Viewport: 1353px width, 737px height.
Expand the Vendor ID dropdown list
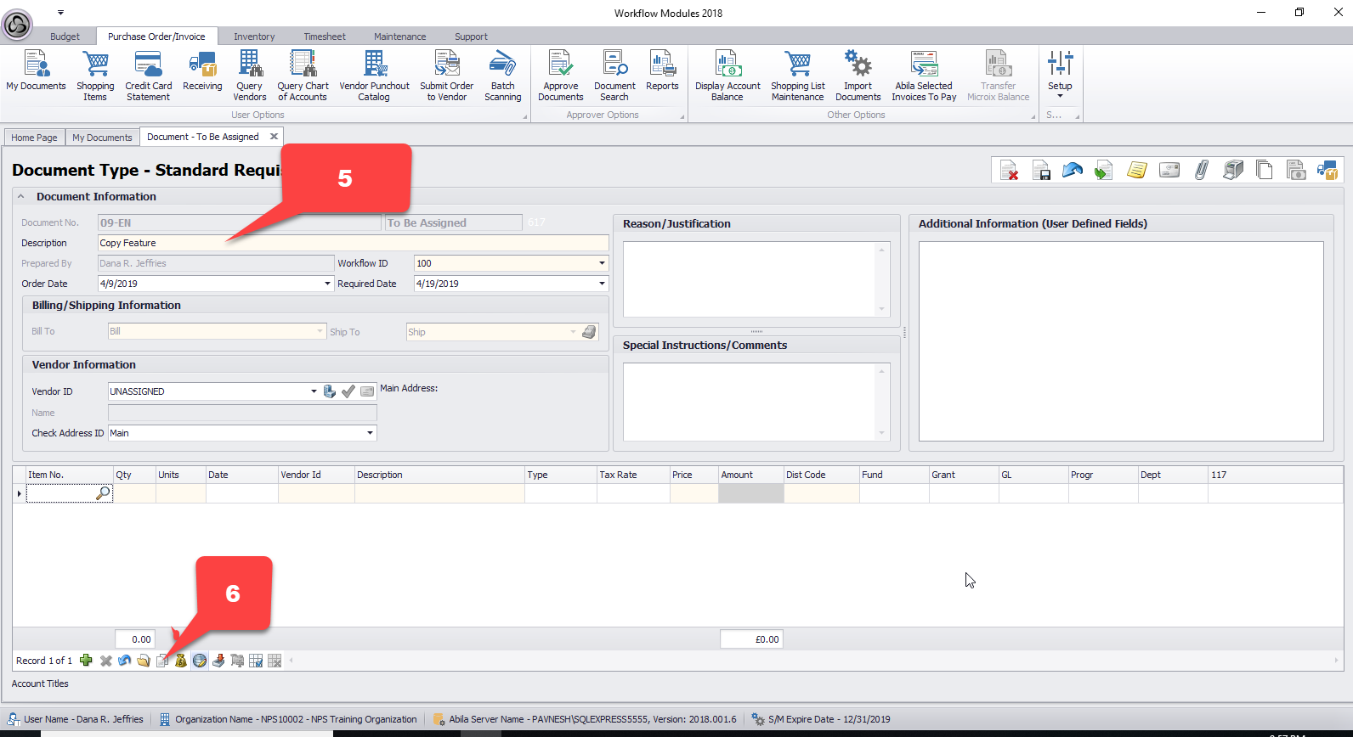(314, 391)
